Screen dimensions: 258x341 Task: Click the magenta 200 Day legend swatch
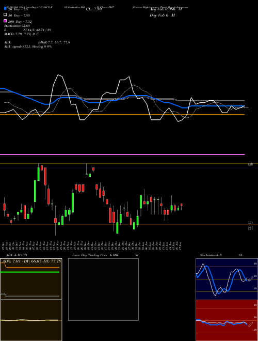pos(5,21)
